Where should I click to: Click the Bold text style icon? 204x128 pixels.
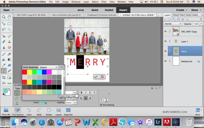click(x=81, y=93)
